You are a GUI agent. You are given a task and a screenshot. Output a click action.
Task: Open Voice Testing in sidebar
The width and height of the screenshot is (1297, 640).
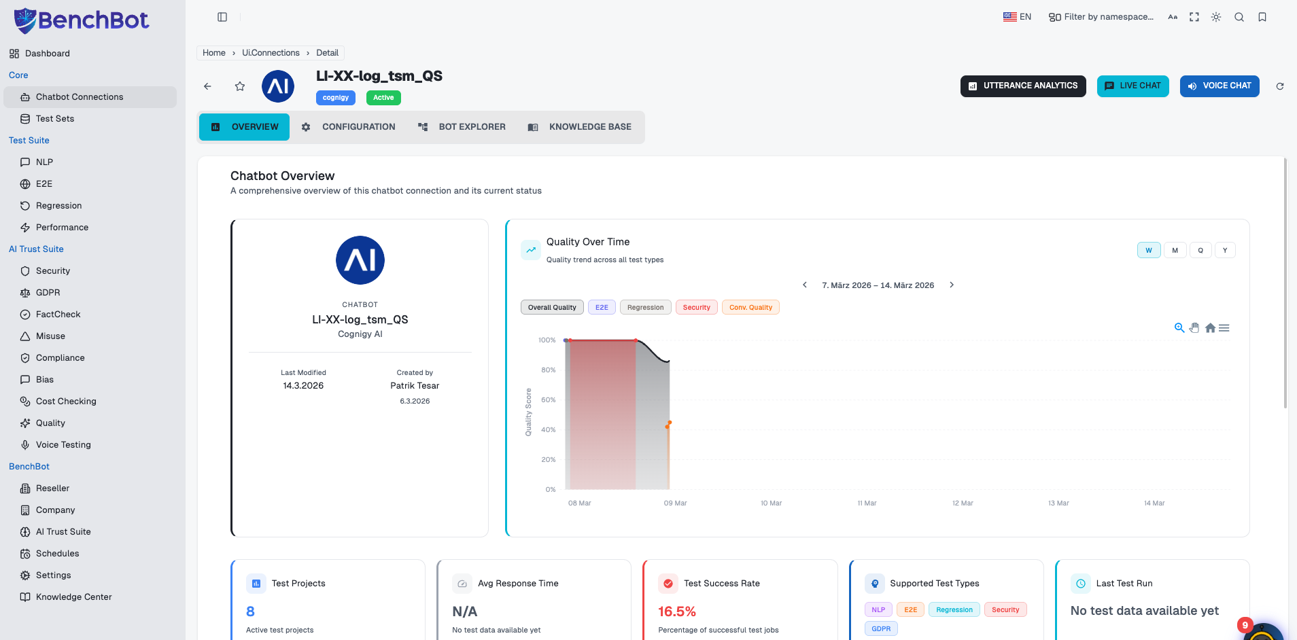point(90,445)
